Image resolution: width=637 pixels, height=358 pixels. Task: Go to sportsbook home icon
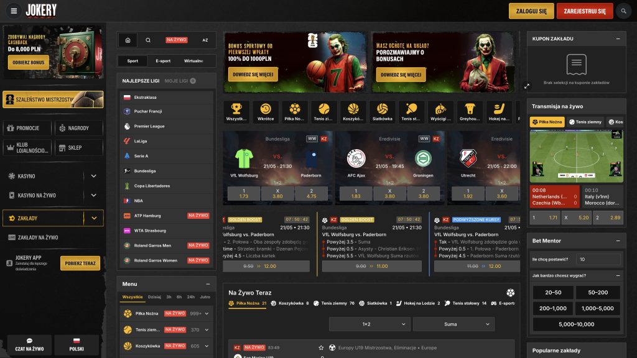(x=128, y=40)
